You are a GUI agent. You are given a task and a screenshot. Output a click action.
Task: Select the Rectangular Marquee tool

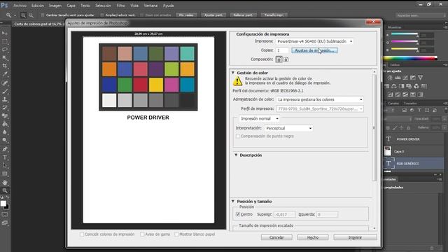click(5, 42)
